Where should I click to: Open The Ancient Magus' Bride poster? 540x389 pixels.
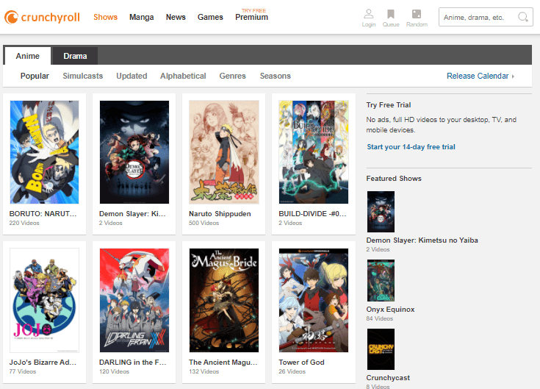224,300
